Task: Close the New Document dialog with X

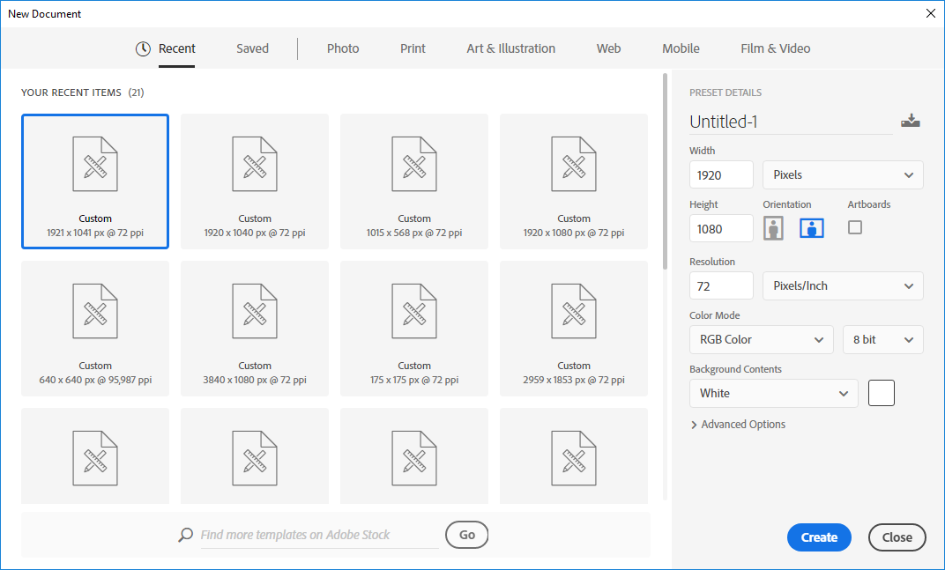Action: coord(931,13)
